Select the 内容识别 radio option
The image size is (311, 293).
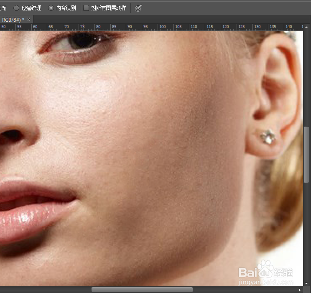[51, 8]
